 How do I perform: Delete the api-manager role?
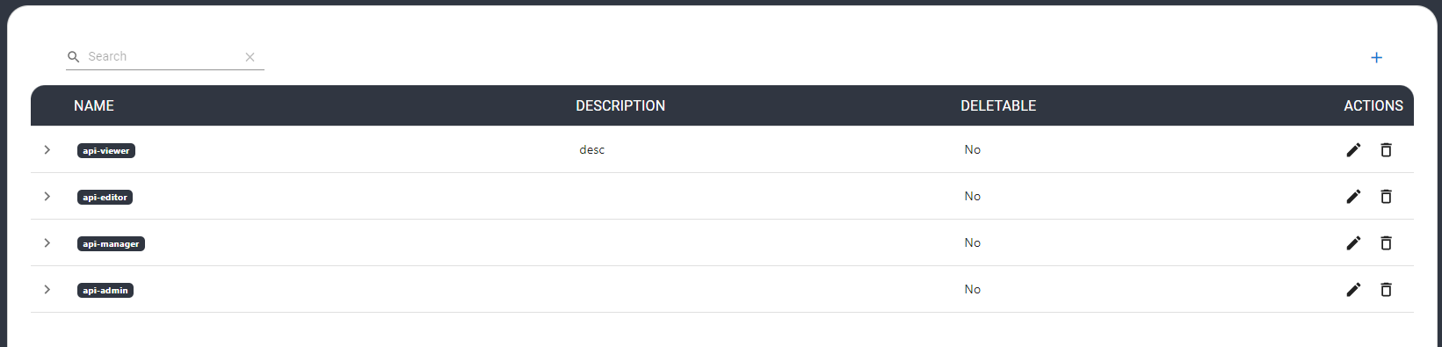1386,243
